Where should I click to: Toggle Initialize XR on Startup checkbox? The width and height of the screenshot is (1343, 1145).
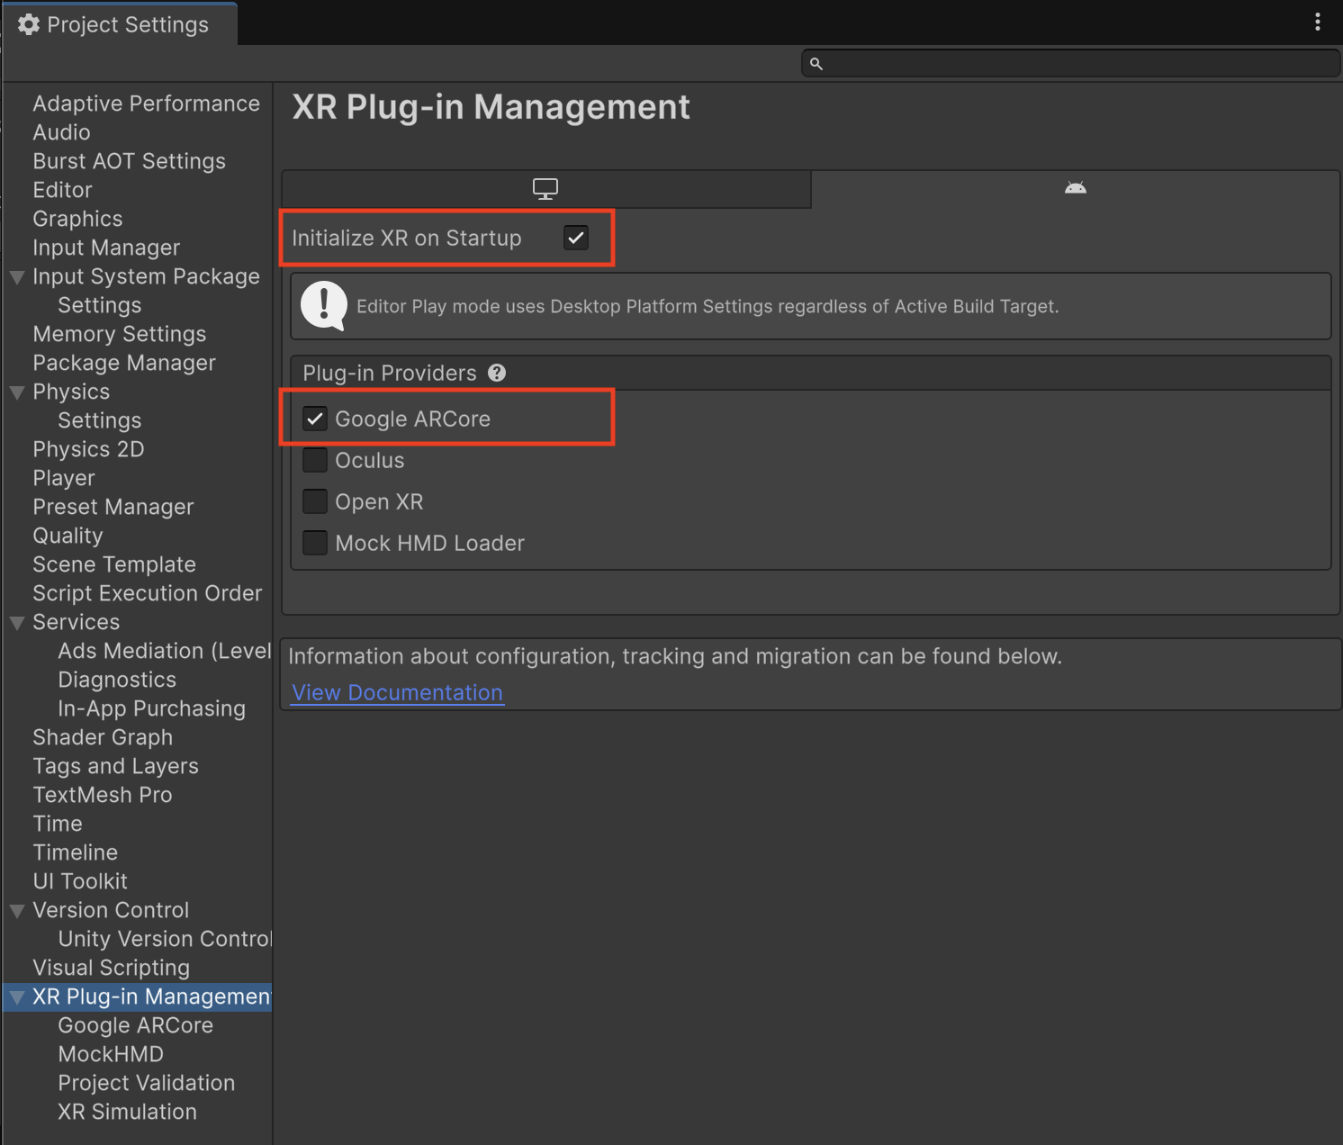coord(576,238)
